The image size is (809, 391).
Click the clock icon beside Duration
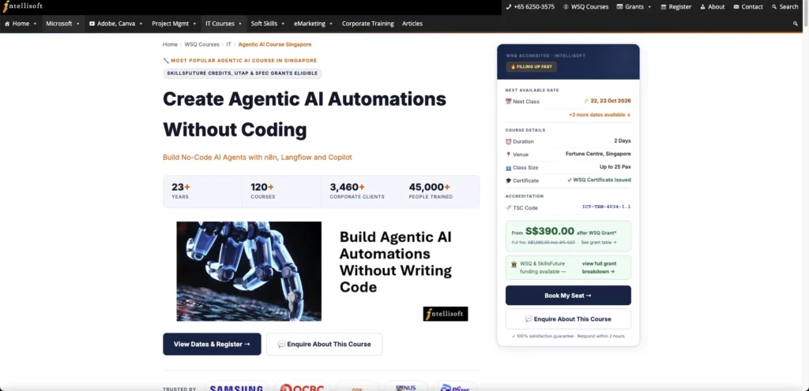pos(508,141)
